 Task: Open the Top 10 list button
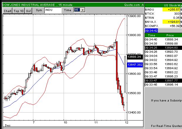coord(19,11)
